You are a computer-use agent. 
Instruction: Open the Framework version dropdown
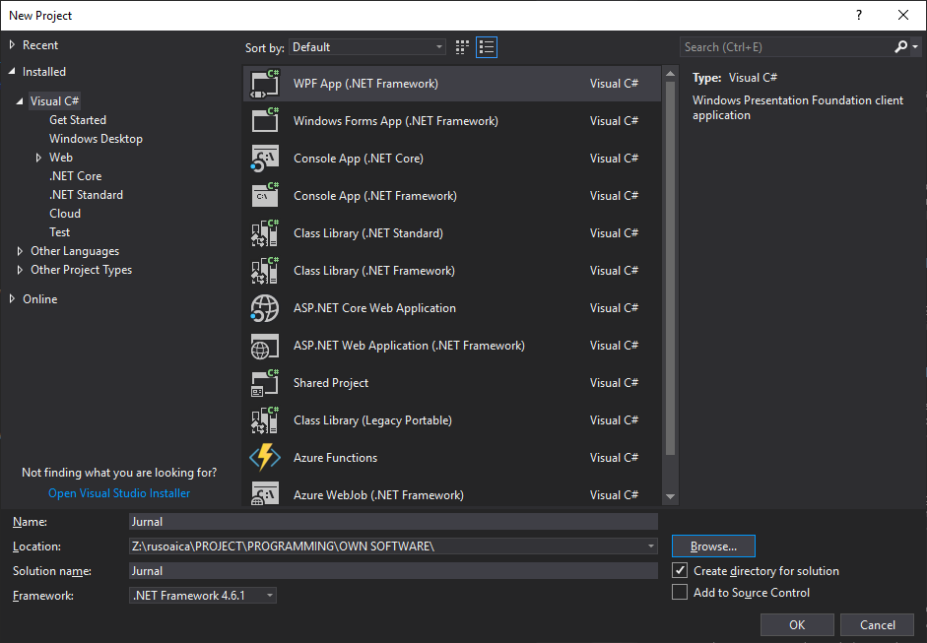(203, 596)
